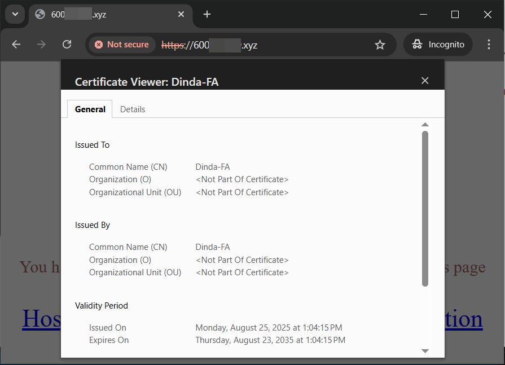505x365 pixels.
Task: Open a new tab with plus button
Action: click(x=207, y=14)
